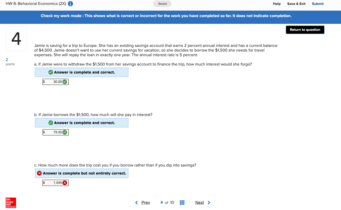Click the red X icon on answer c
341x210 pixels.
65,183
